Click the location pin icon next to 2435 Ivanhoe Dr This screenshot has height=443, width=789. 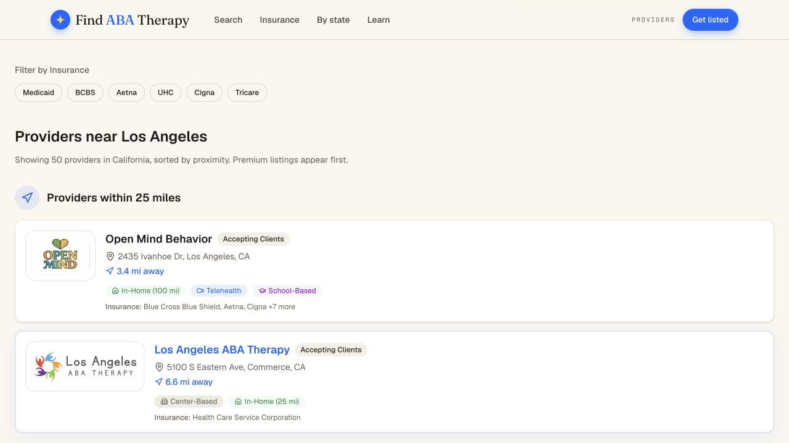pos(110,256)
